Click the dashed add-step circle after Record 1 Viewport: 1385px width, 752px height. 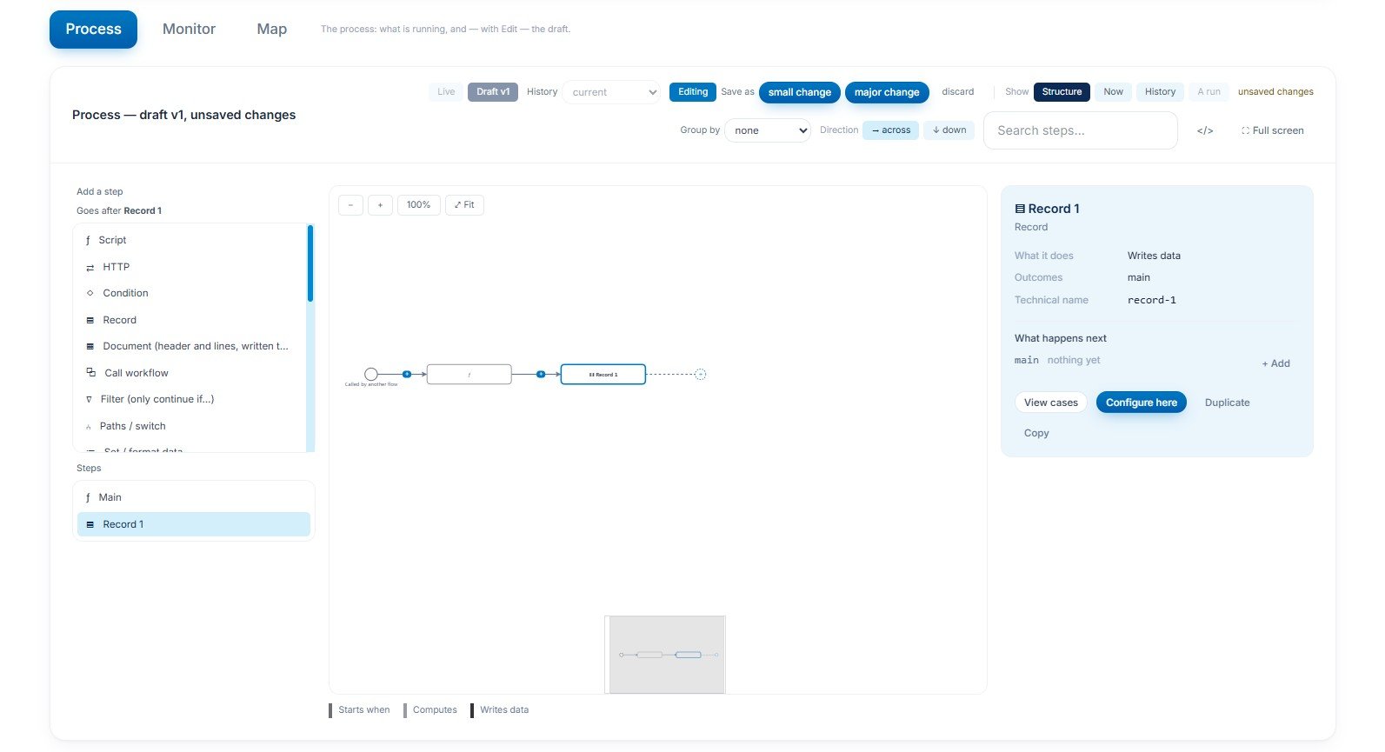[701, 374]
